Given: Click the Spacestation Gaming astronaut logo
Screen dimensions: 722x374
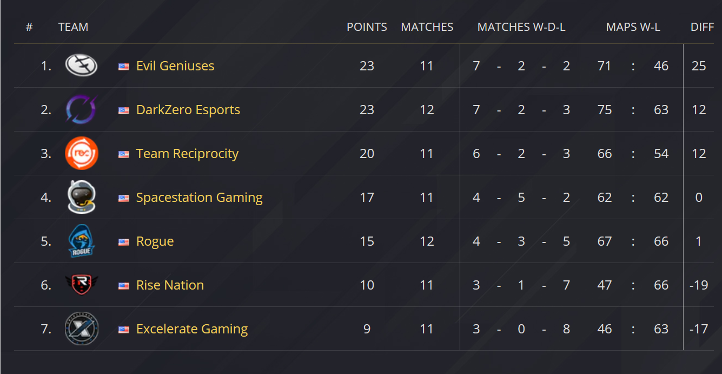Looking at the screenshot, I should tap(81, 198).
